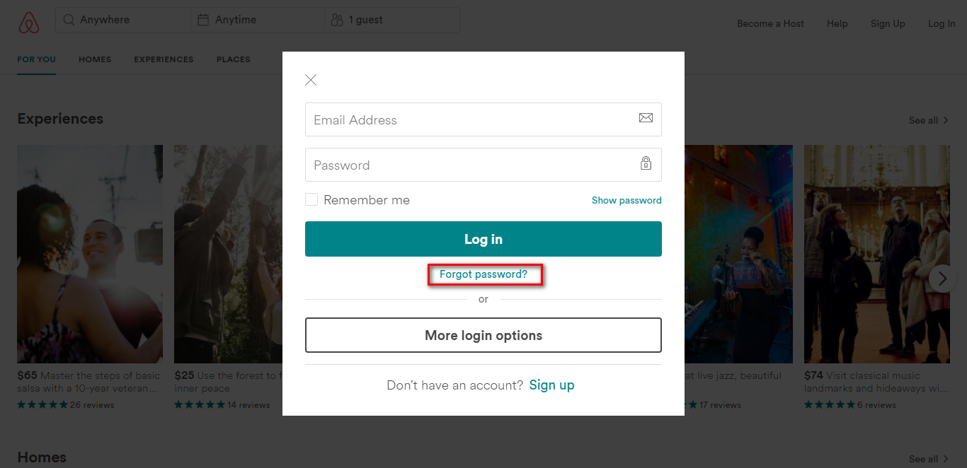Switch to the HOMES tab

tap(95, 59)
